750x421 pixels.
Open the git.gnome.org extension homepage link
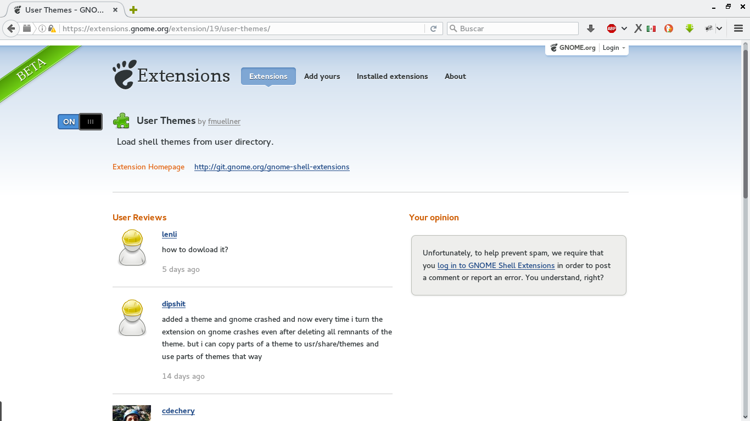pos(272,167)
